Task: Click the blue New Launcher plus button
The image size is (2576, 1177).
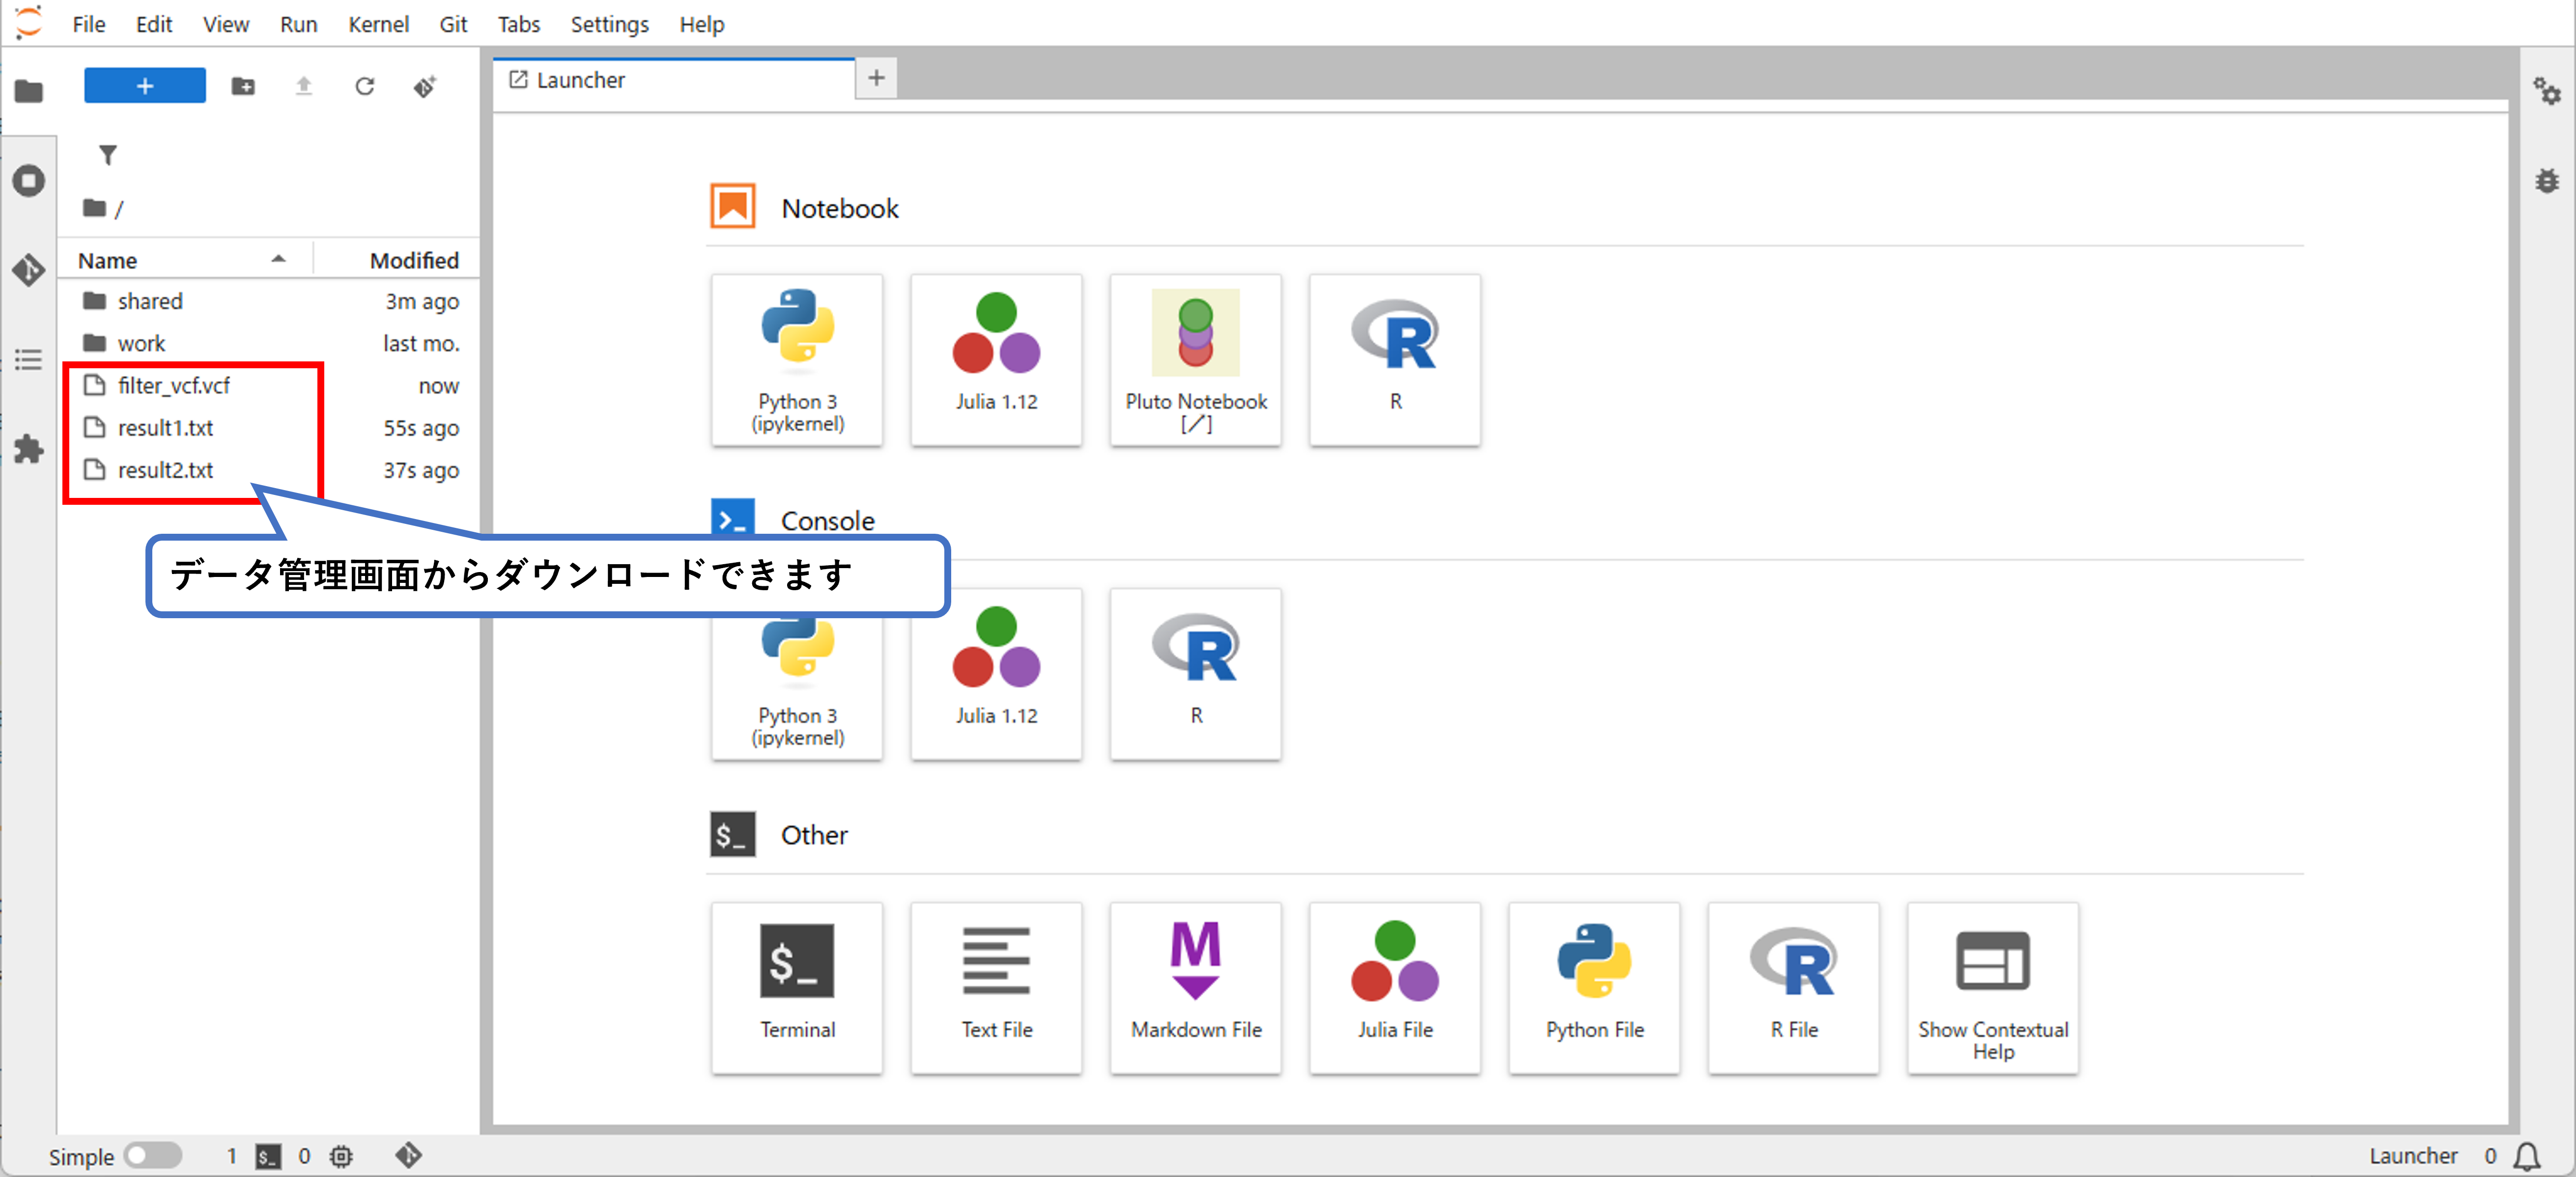Action: (145, 86)
